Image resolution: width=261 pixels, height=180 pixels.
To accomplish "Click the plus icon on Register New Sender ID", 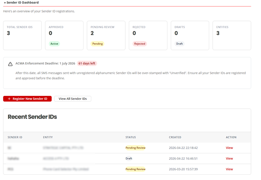I will point(9,99).
